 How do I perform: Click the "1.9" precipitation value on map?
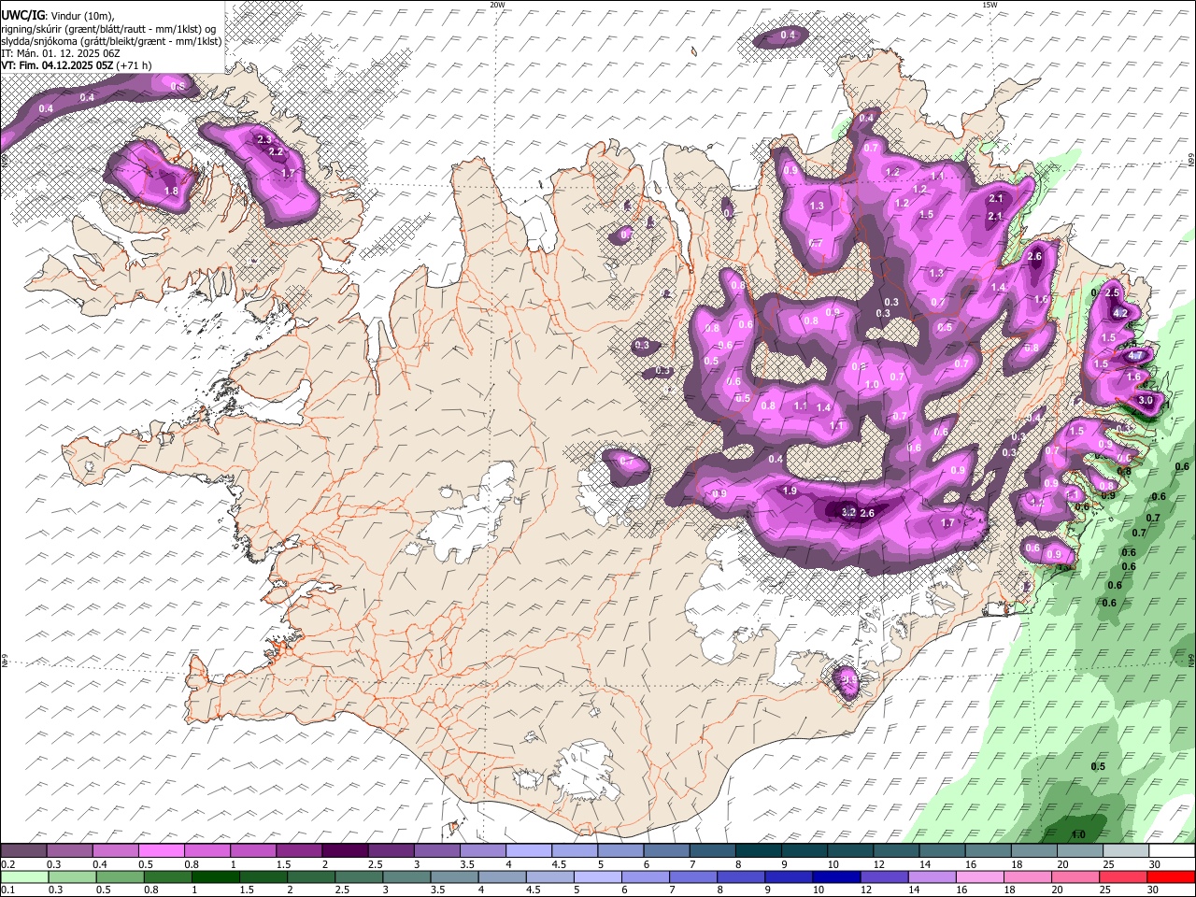[790, 491]
